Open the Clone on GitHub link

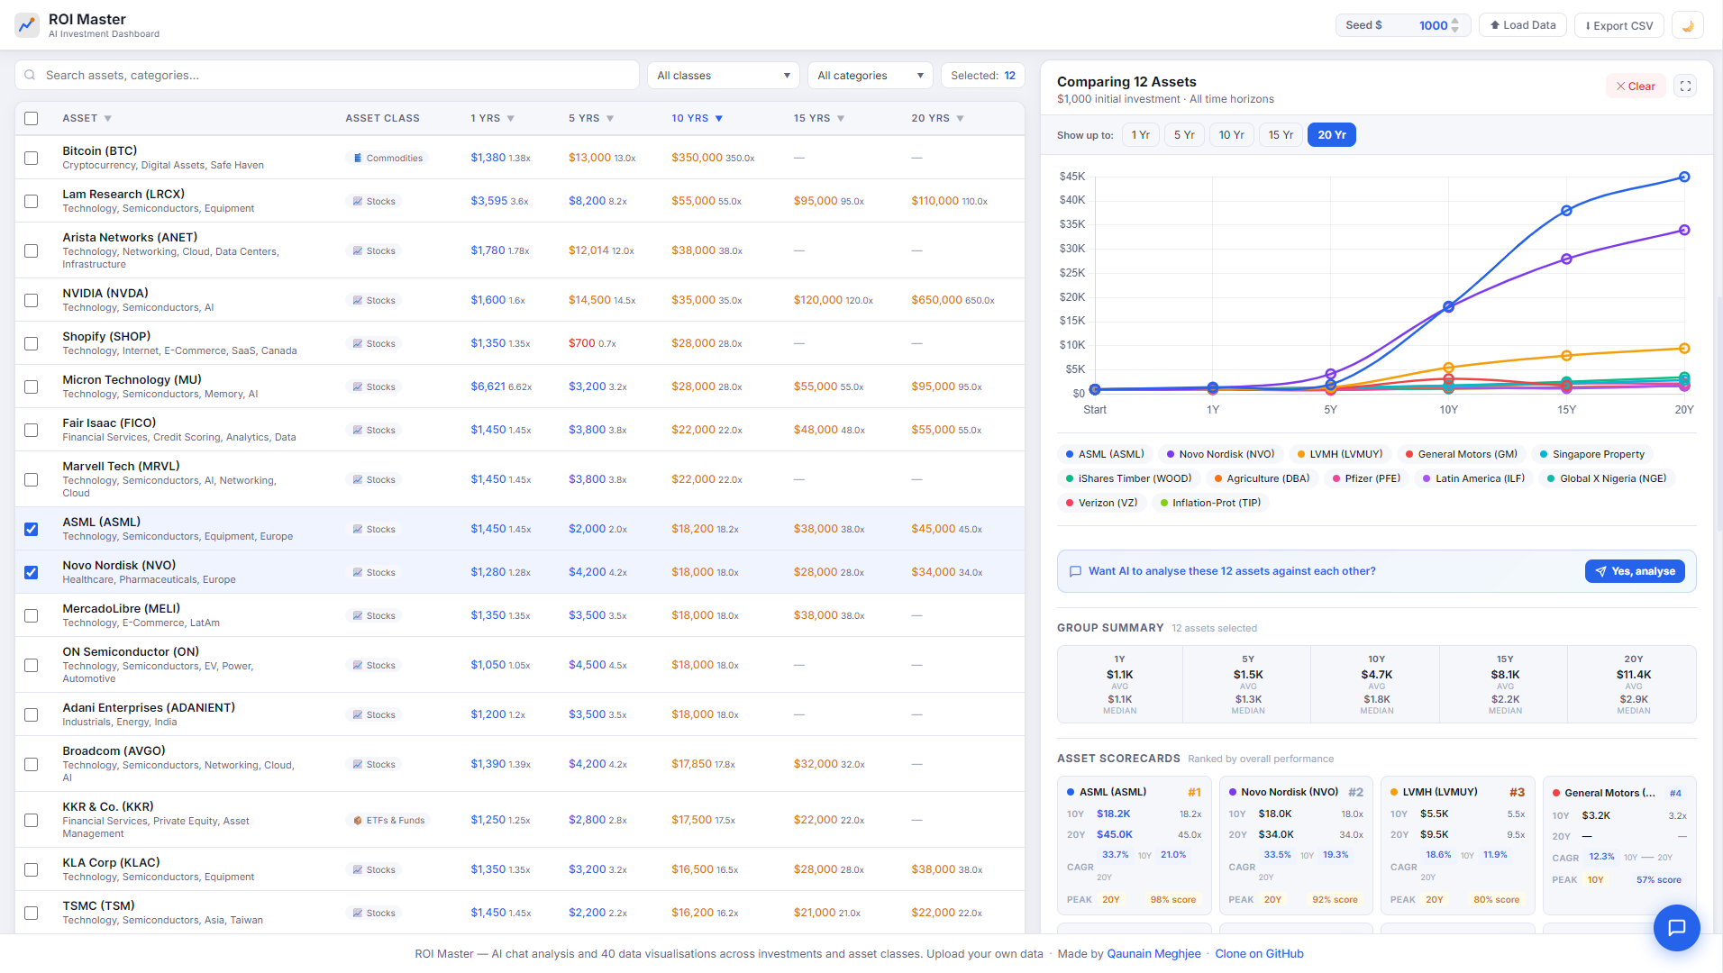[x=1259, y=954]
